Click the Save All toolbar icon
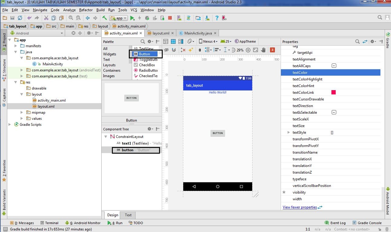 12,18
